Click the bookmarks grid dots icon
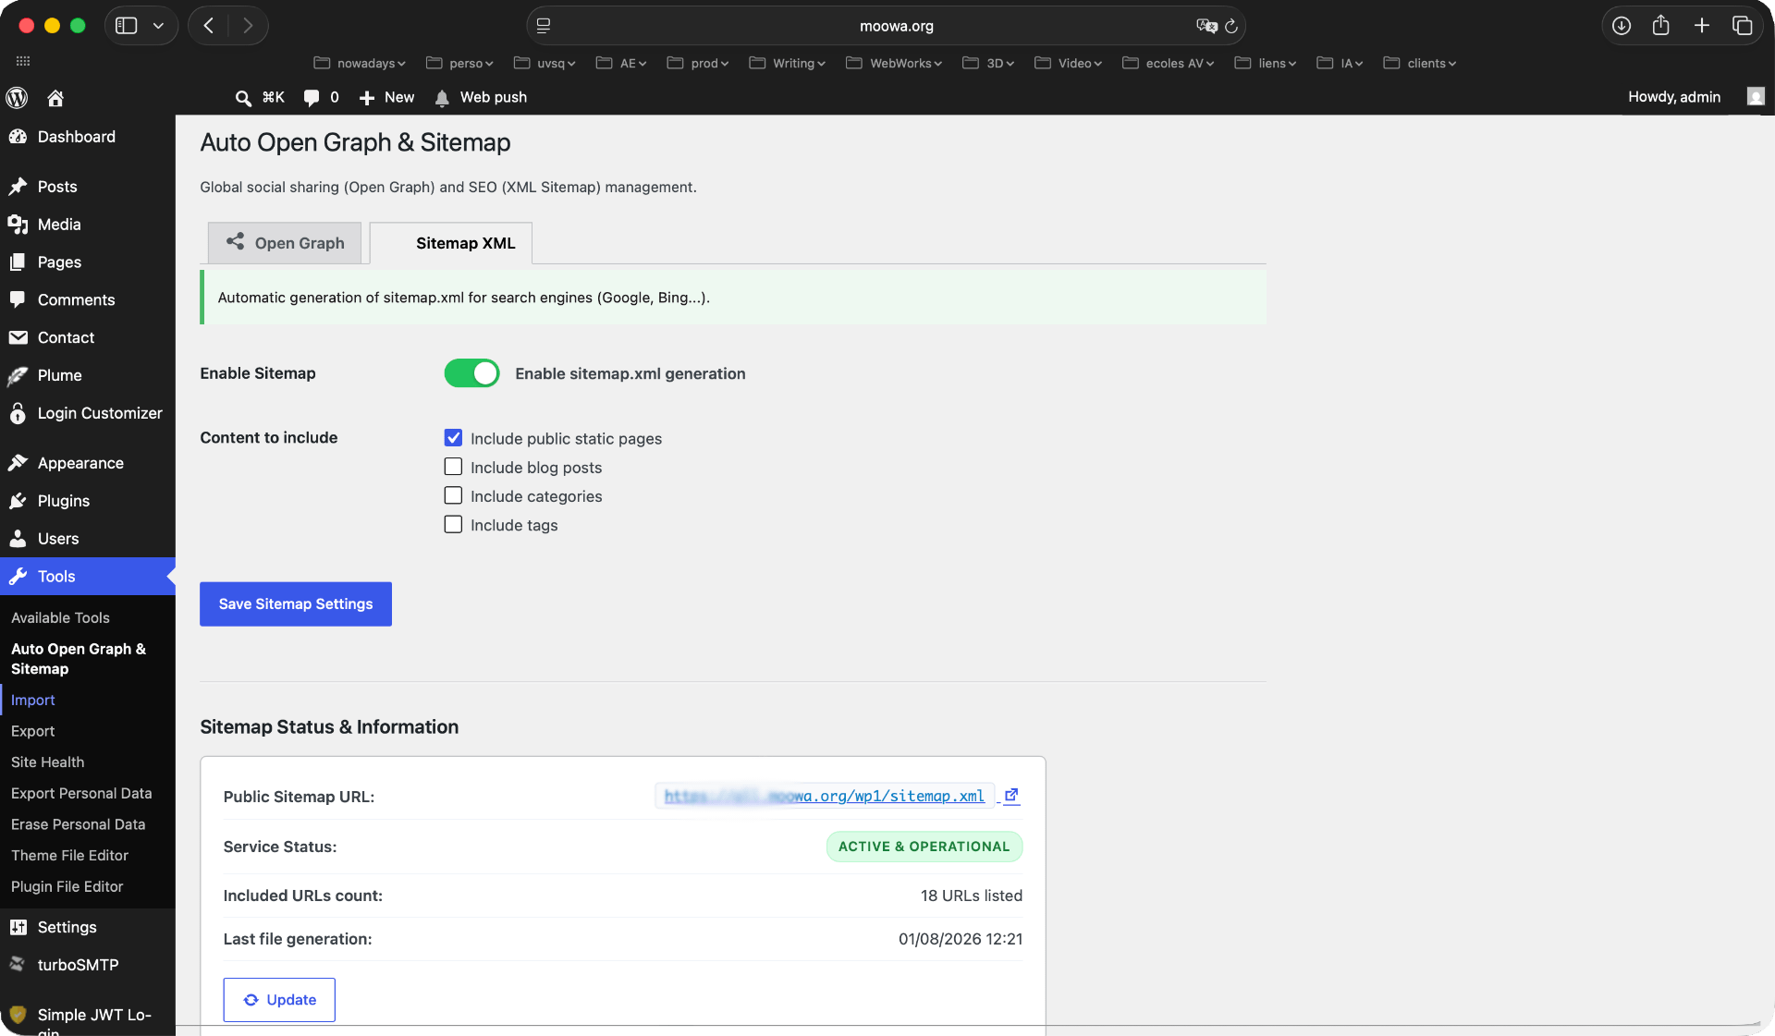The height and width of the screenshot is (1036, 1775). tap(23, 61)
